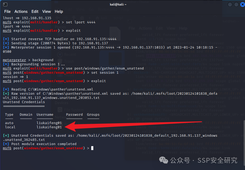Click the maximize circle button of terminal
The height and width of the screenshot is (170, 245).
coord(236,4)
